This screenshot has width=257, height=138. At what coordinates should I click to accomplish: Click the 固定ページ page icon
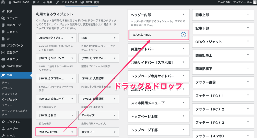3,25
